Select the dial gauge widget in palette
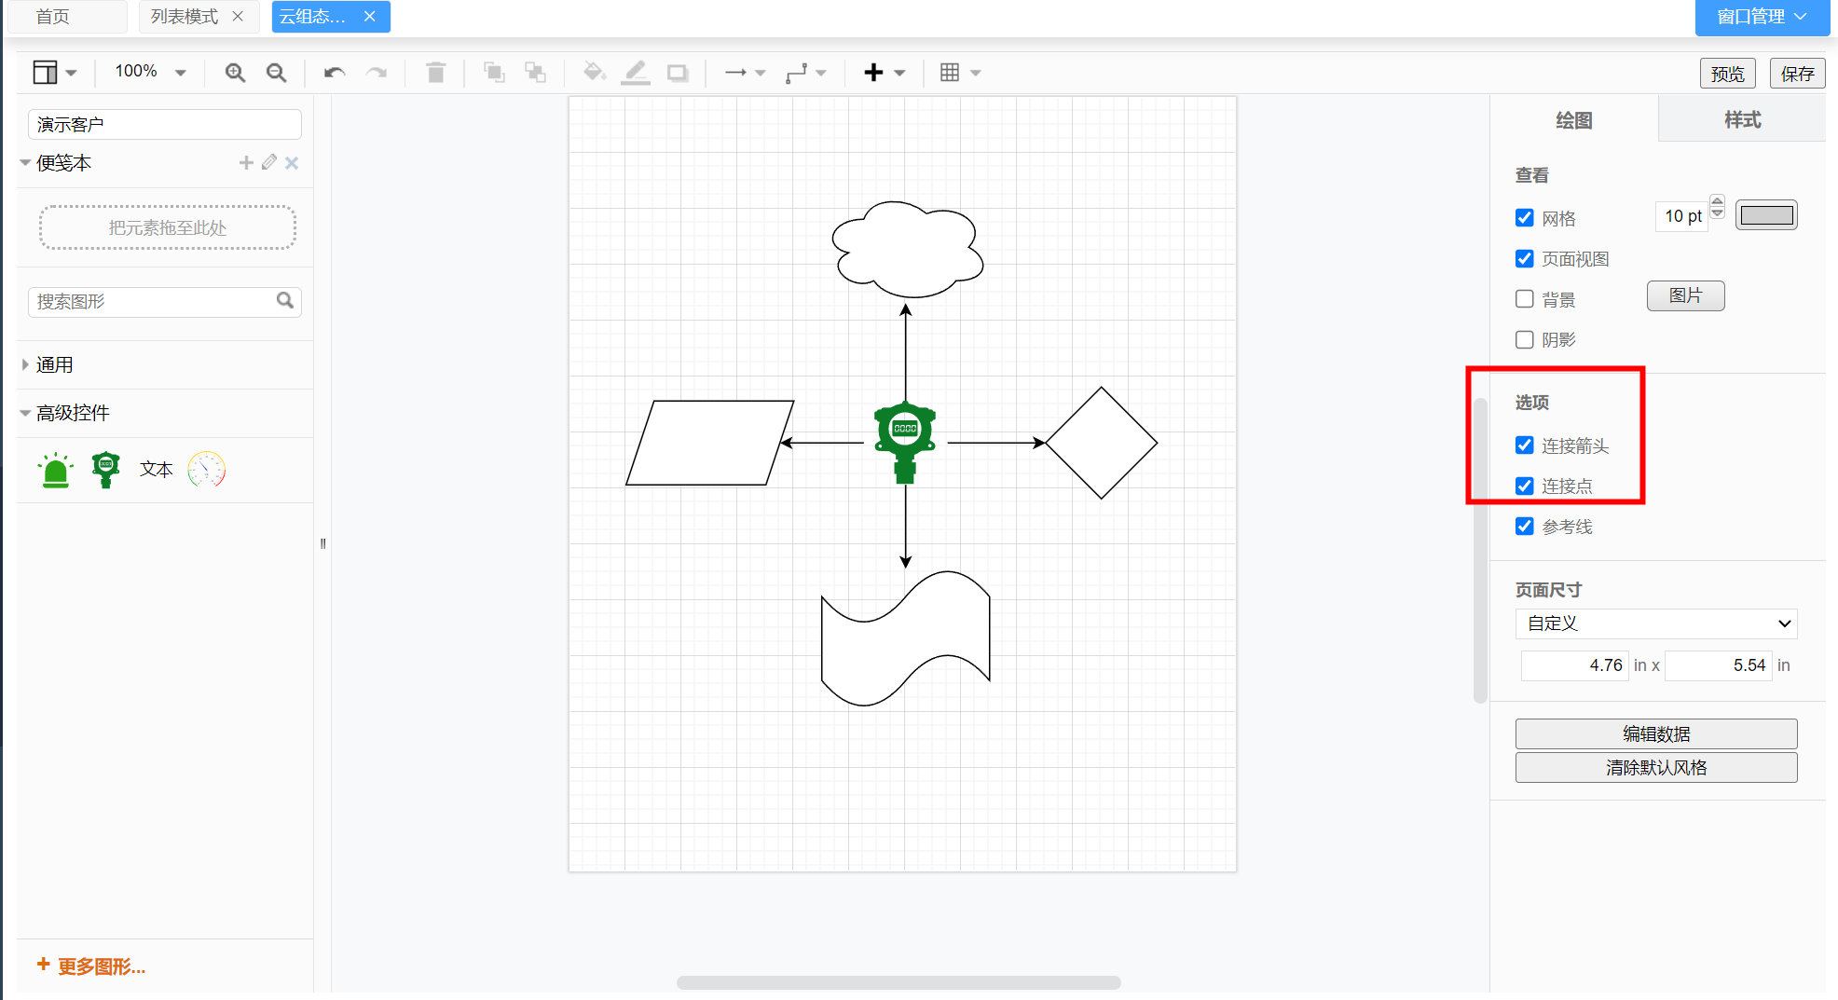The width and height of the screenshot is (1838, 1000). pos(206,470)
